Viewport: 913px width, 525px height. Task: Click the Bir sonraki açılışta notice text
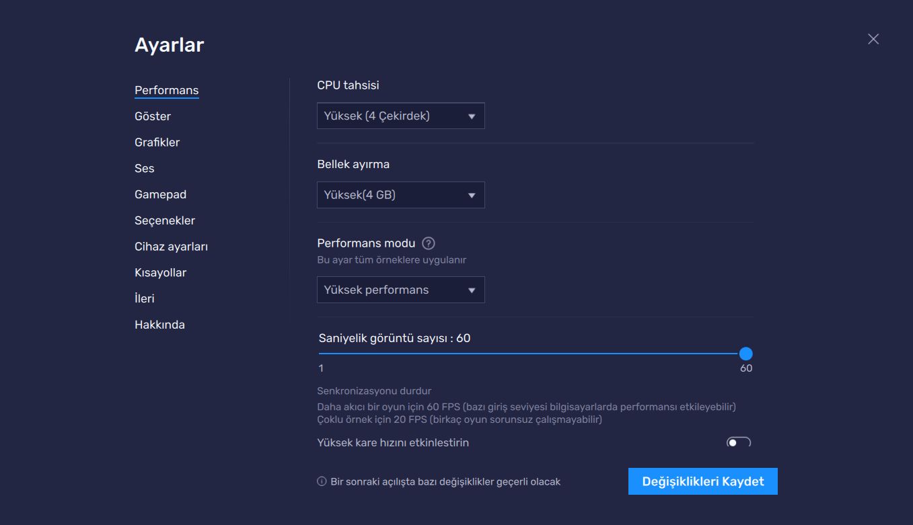point(445,481)
